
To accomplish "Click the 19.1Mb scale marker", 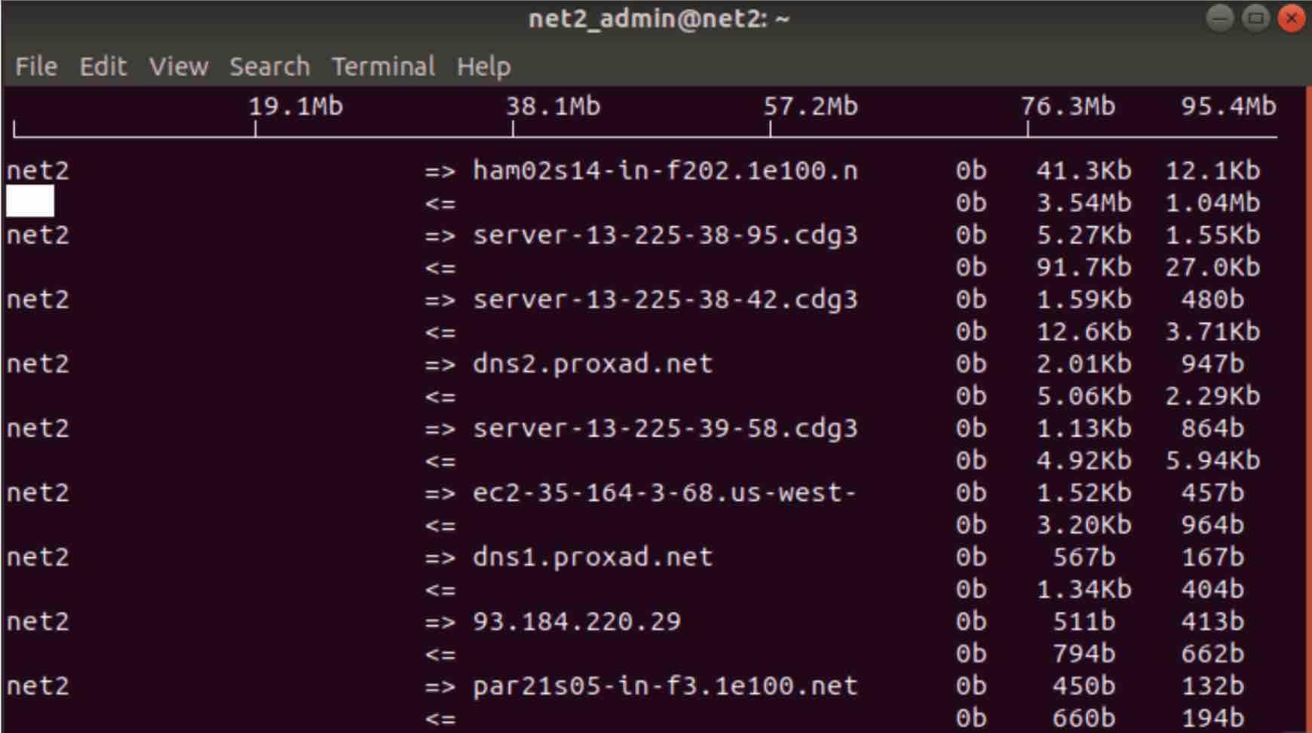I will pyautogui.click(x=296, y=106).
